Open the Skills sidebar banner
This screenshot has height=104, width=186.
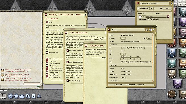point(171,74)
